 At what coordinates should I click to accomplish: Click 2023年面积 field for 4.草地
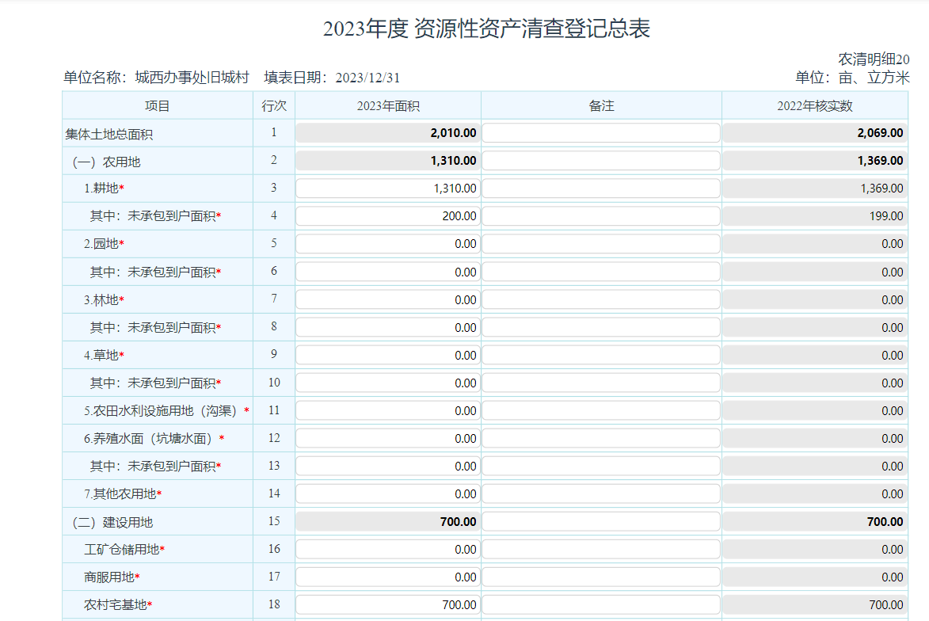pos(388,356)
